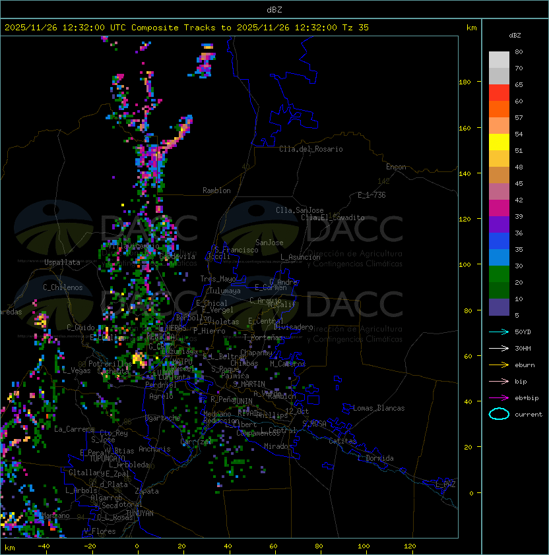
Task: Click the magenta eb+bip arrow icon
Action: tap(499, 398)
